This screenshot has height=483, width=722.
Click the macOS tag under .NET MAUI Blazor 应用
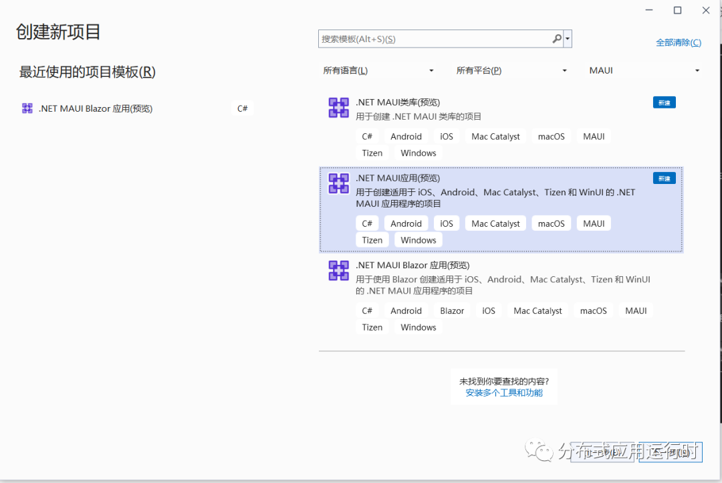594,310
